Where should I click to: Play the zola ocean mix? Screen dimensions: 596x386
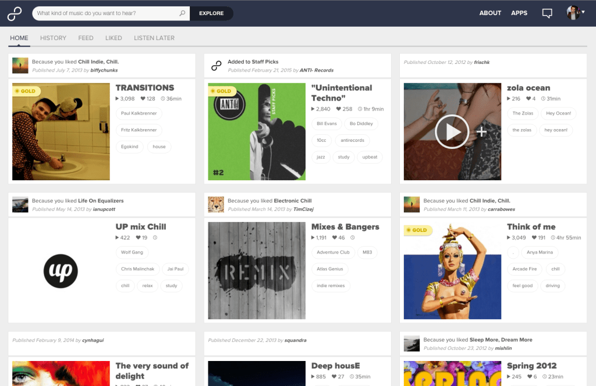pyautogui.click(x=452, y=132)
